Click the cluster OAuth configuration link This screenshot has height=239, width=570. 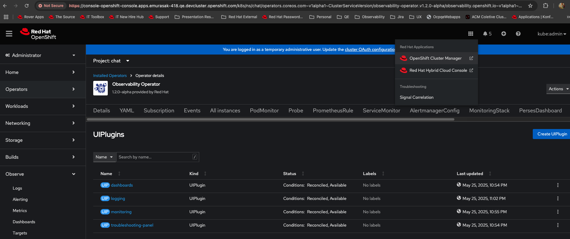tap(370, 49)
